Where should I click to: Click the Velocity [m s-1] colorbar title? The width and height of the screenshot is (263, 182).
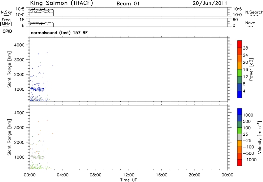click(260, 137)
